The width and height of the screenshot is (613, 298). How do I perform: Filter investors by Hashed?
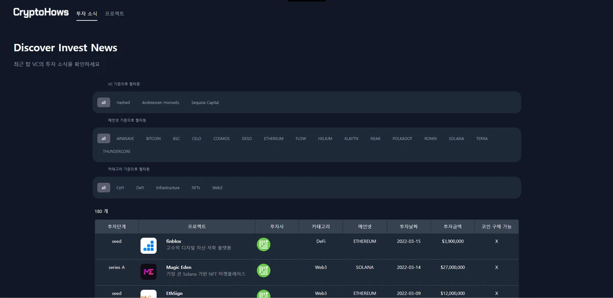tap(123, 102)
